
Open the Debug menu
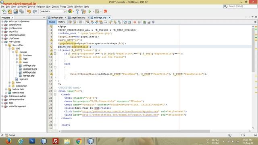55,6
